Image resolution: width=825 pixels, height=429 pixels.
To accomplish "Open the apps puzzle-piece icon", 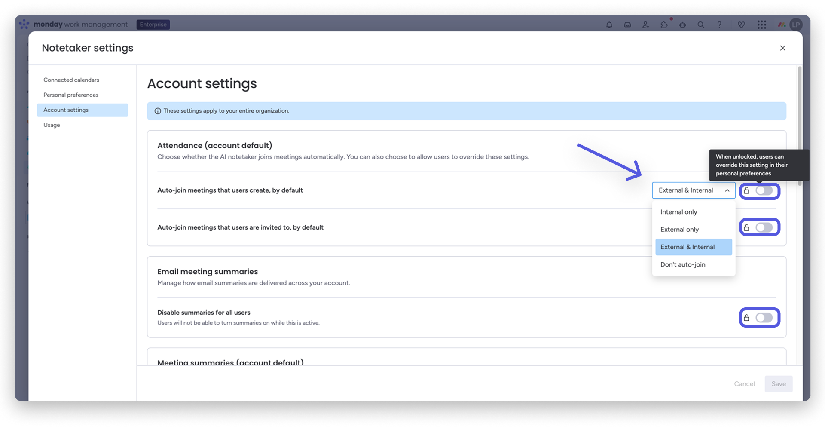I will 664,25.
